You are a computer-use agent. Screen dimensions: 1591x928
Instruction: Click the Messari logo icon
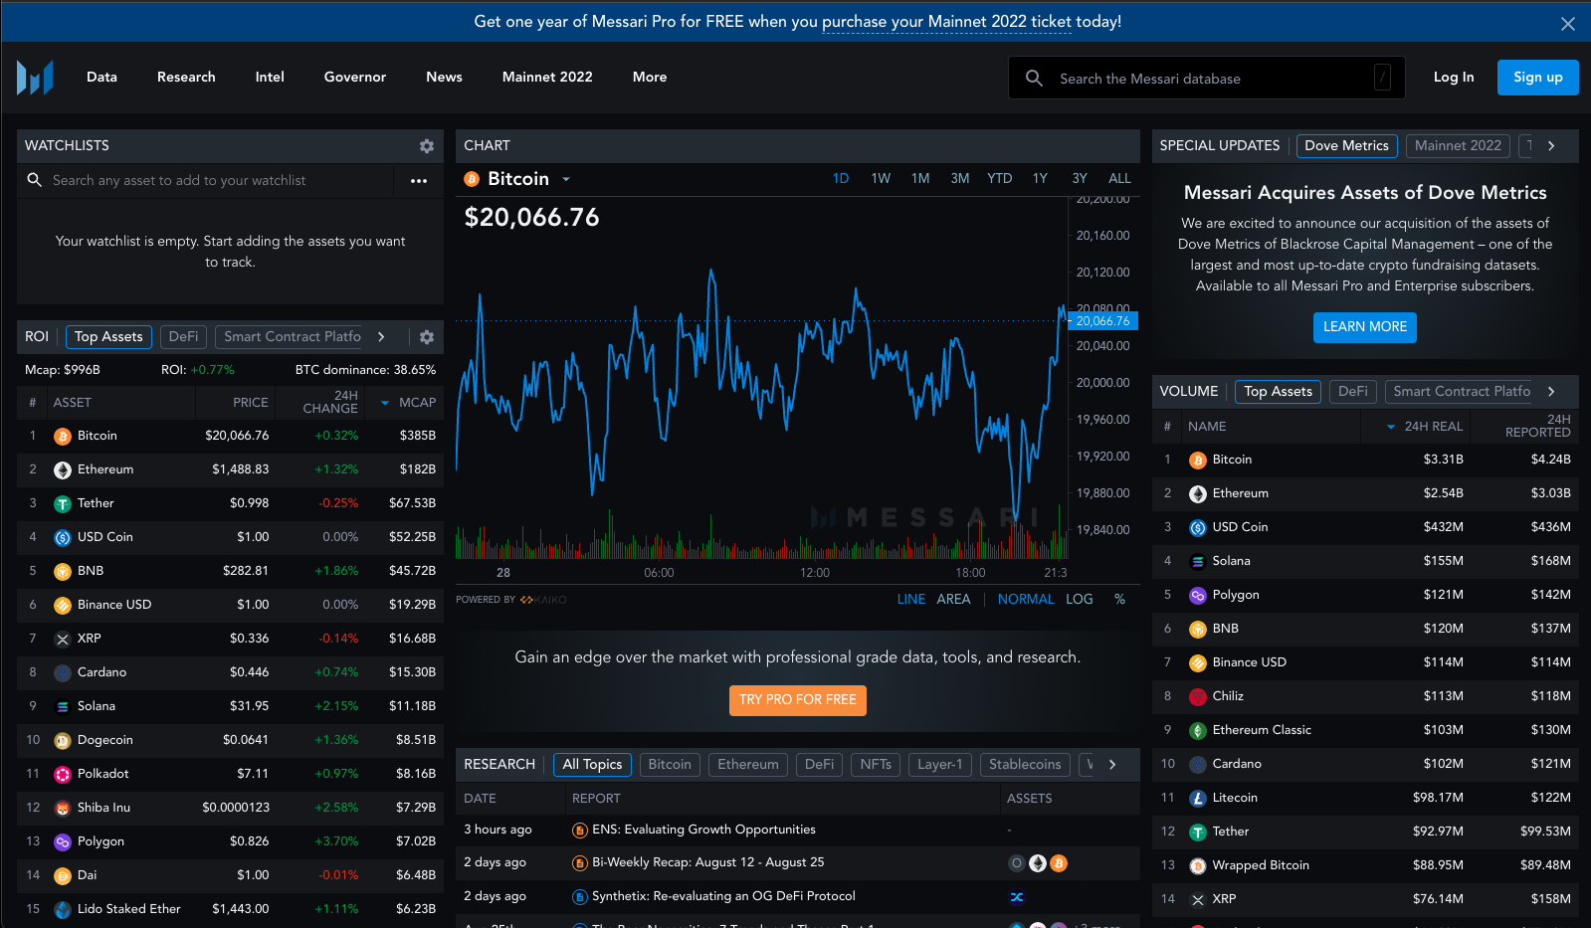point(35,77)
